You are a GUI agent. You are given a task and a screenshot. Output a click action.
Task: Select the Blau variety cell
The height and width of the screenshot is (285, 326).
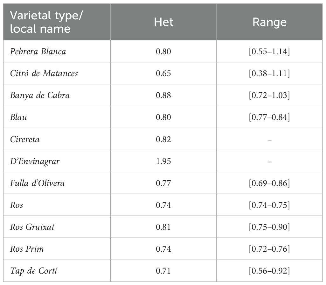point(18,117)
